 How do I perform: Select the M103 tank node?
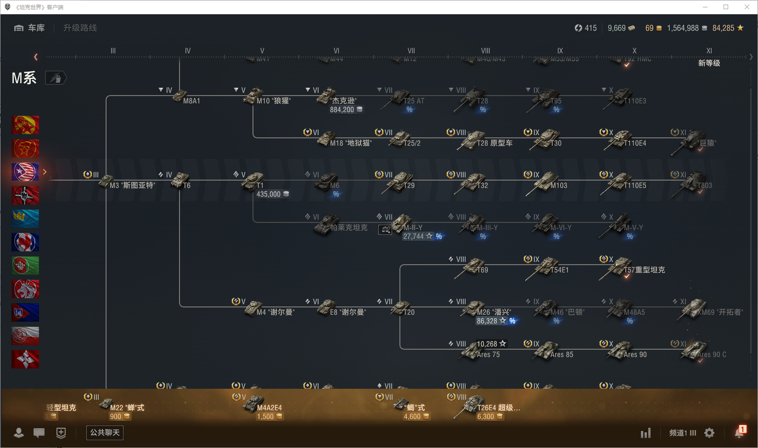point(547,182)
